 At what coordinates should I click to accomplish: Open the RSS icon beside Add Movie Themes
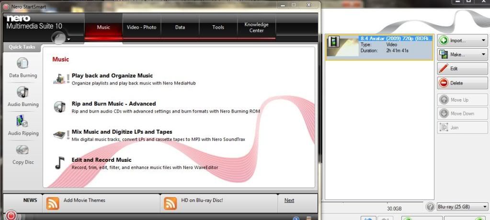[53, 203]
